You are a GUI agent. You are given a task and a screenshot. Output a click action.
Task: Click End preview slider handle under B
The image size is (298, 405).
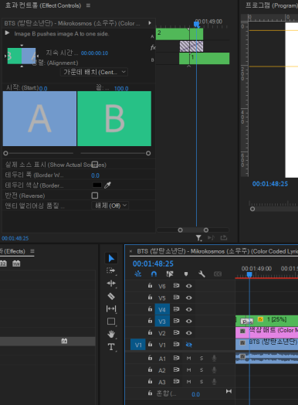click(x=148, y=153)
